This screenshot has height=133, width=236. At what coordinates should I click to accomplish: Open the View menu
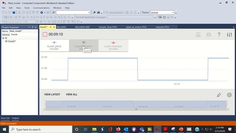pos(18,8)
